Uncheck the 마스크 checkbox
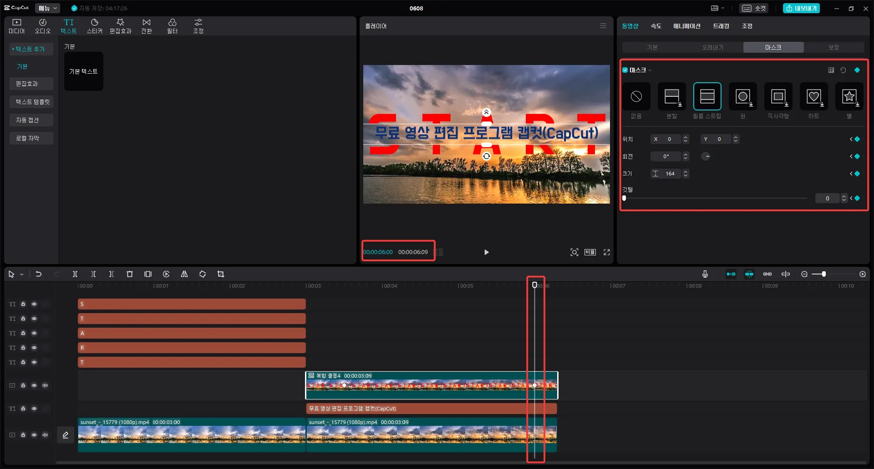Screen dimensions: 874x469 click(x=625, y=70)
